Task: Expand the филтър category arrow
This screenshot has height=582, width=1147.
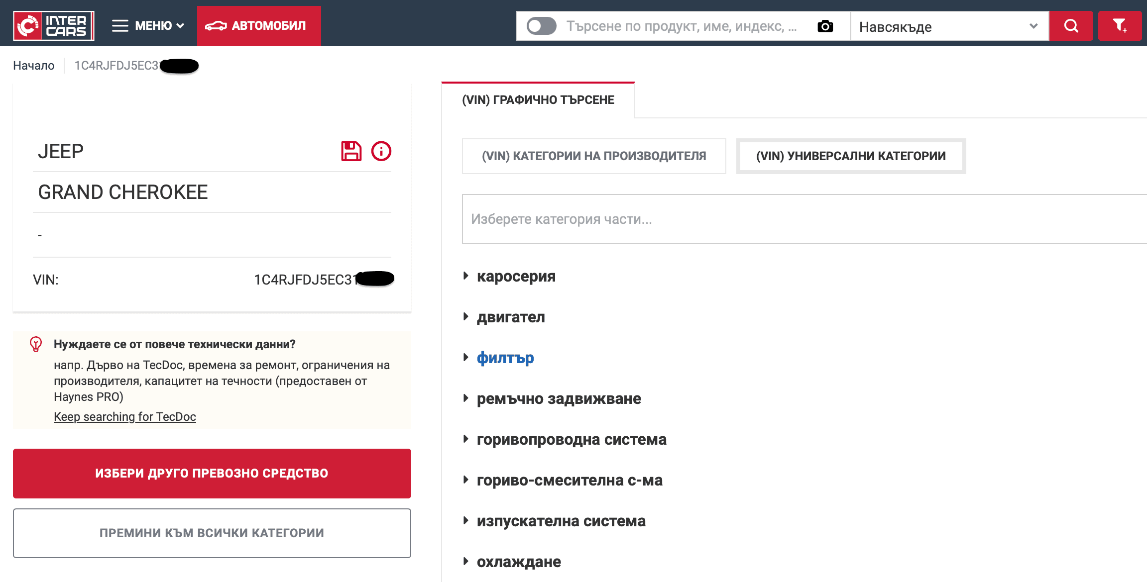Action: (x=466, y=357)
